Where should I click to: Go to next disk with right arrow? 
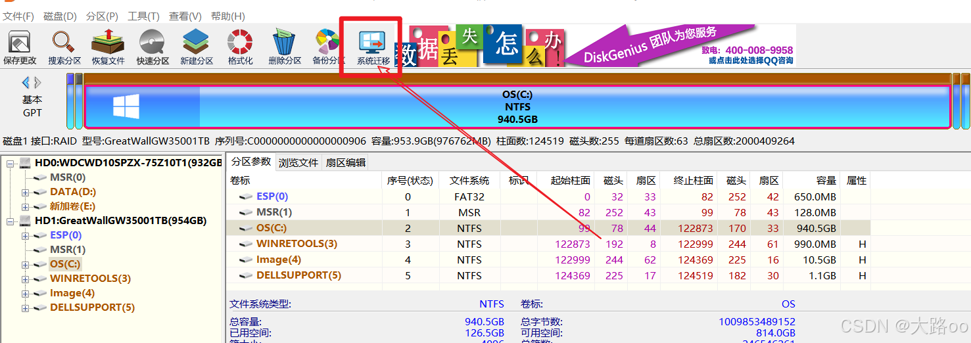tap(38, 82)
